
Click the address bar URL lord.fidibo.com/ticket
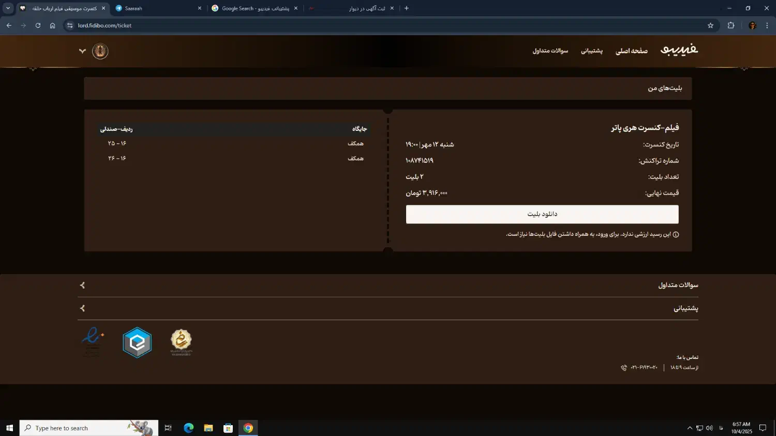[x=105, y=25]
